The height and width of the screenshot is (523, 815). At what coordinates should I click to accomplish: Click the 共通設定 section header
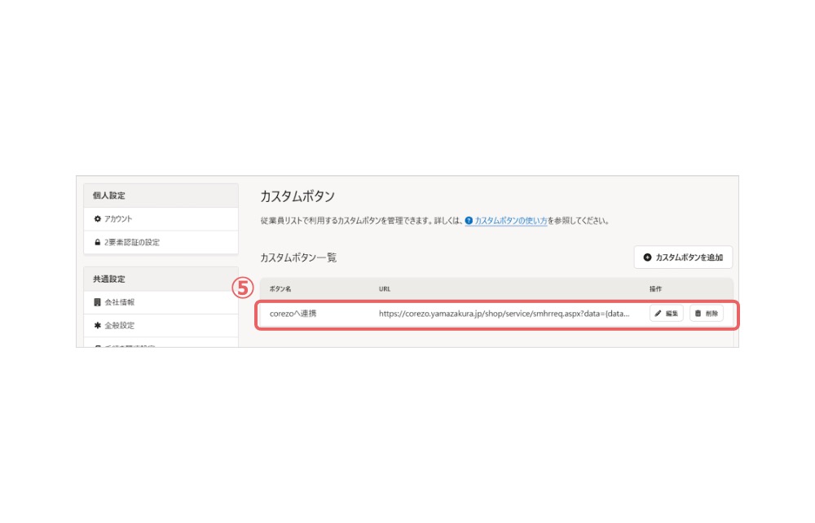click(x=161, y=279)
